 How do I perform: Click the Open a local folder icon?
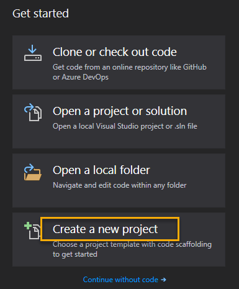click(x=33, y=172)
